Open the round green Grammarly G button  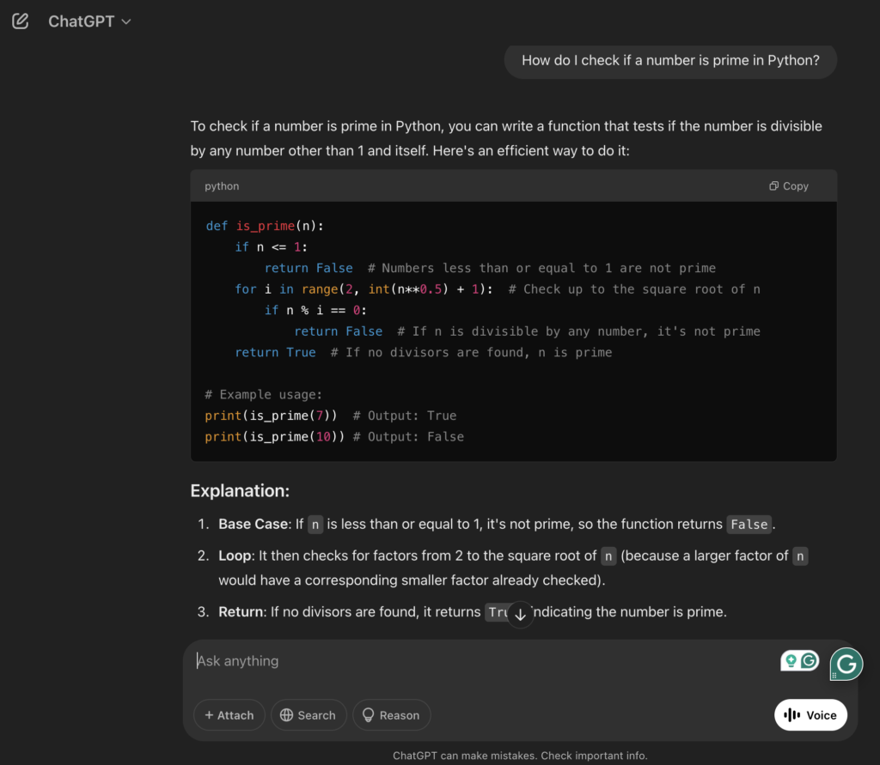tap(846, 664)
